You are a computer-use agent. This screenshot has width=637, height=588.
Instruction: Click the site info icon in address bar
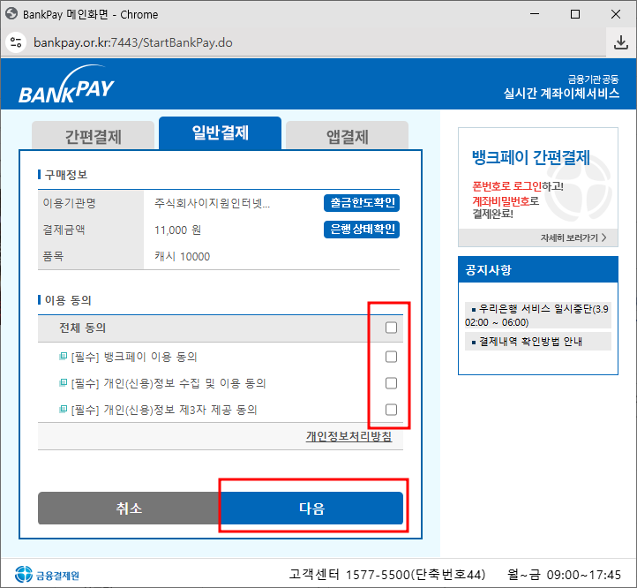pyautogui.click(x=16, y=42)
